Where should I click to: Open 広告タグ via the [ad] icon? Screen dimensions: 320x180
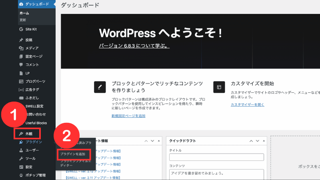pyautogui.click(x=21, y=90)
